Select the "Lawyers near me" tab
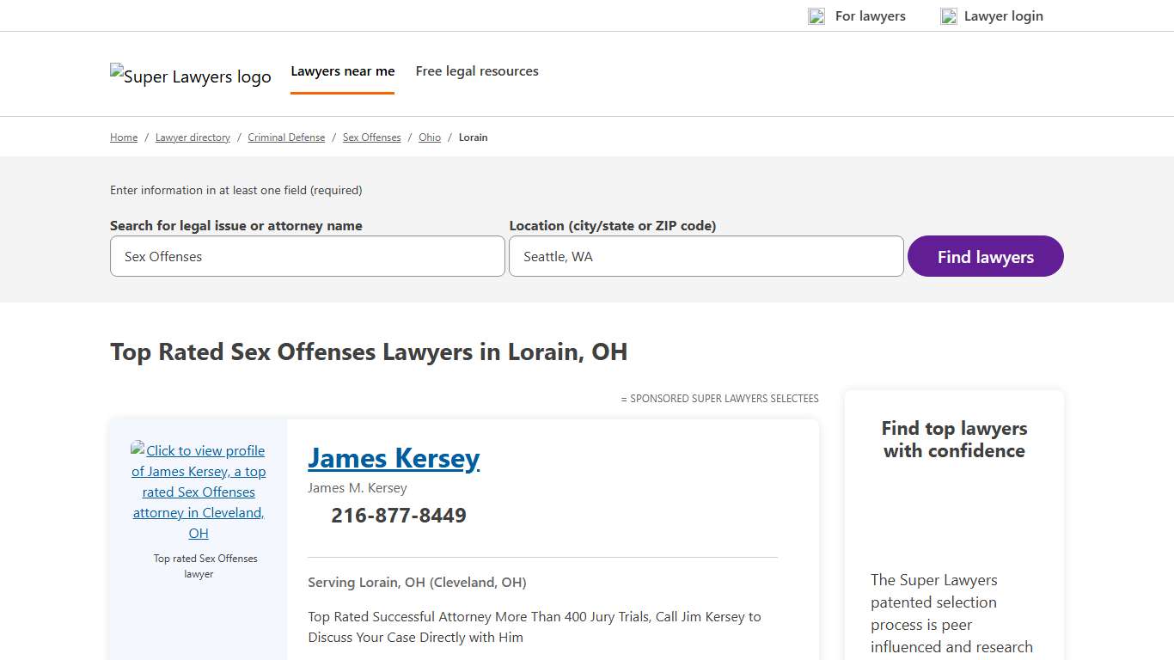Viewport: 1174px width, 660px height. [x=342, y=70]
